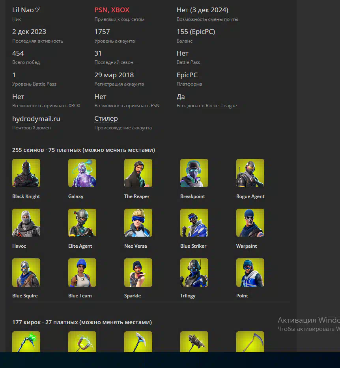Select the Galaxy skin image
340x368 pixels.
point(82,173)
